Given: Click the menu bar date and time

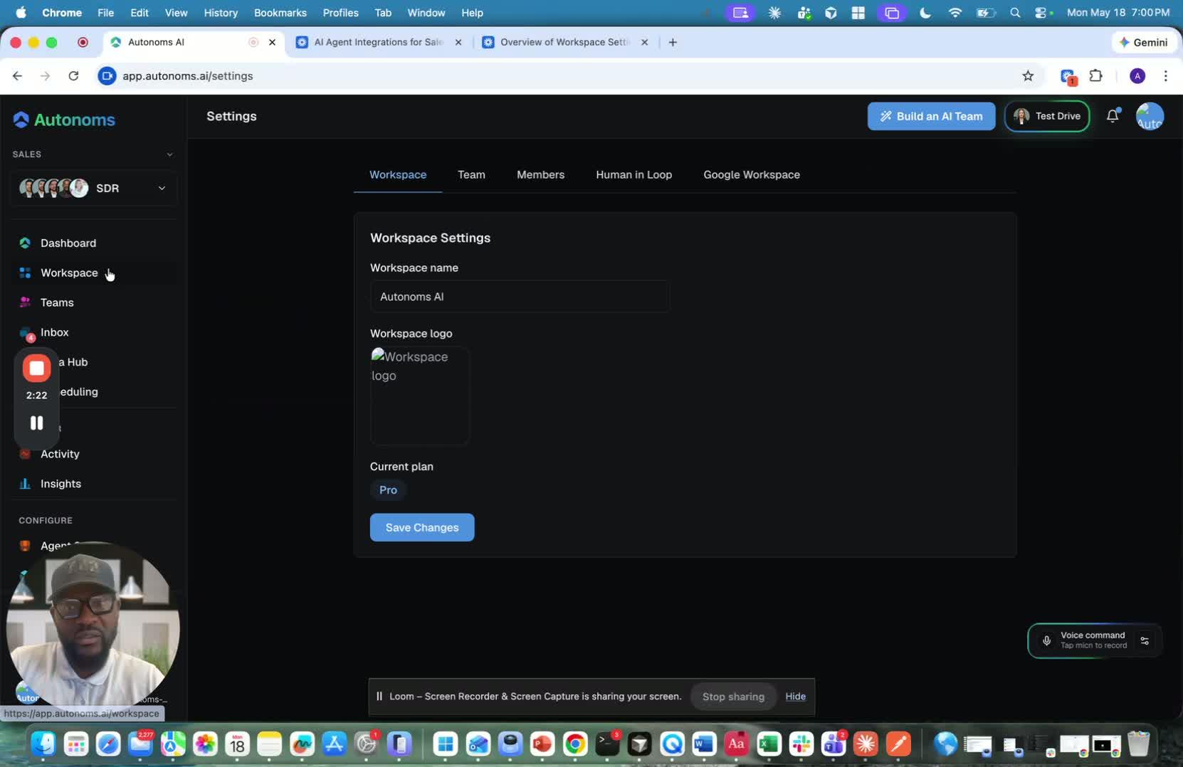Looking at the screenshot, I should click(1118, 13).
